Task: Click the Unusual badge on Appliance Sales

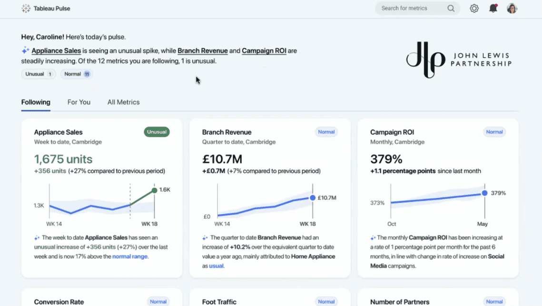Action: (157, 132)
